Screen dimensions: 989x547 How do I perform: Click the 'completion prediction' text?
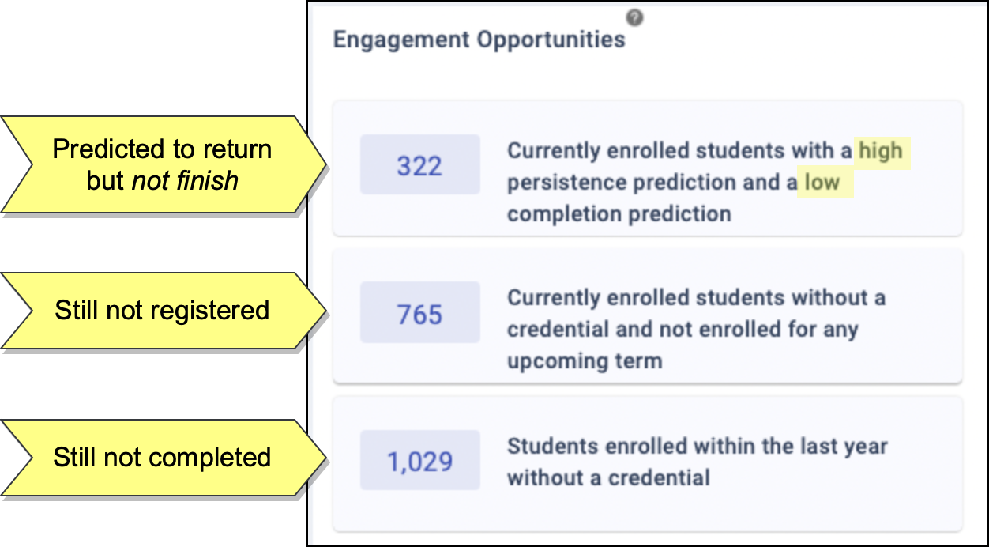(x=619, y=213)
